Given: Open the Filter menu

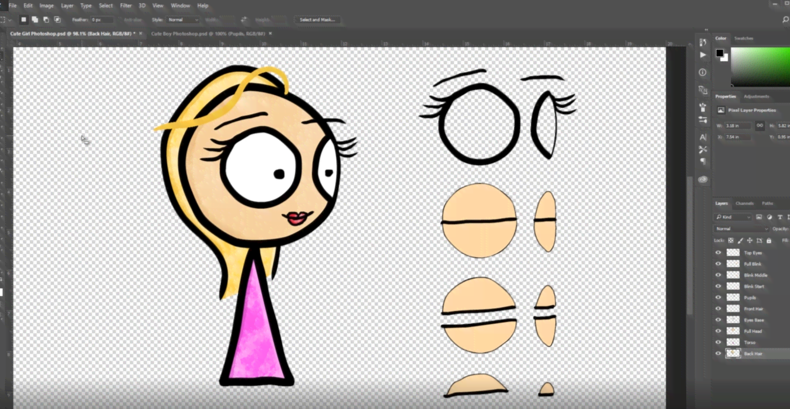Looking at the screenshot, I should pos(126,6).
